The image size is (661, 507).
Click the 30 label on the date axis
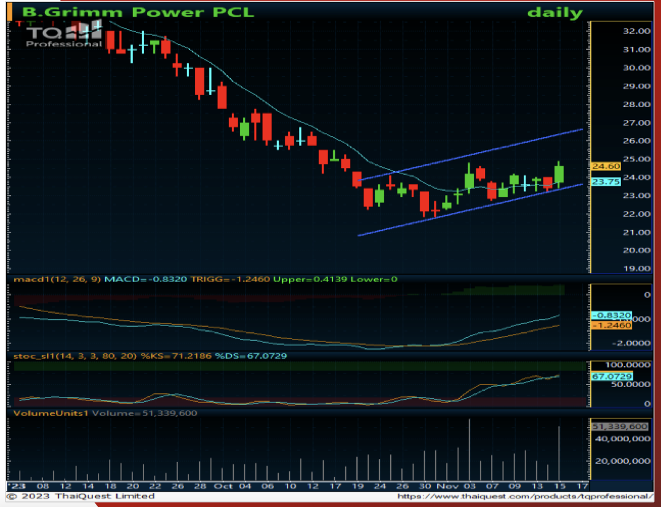[425, 486]
